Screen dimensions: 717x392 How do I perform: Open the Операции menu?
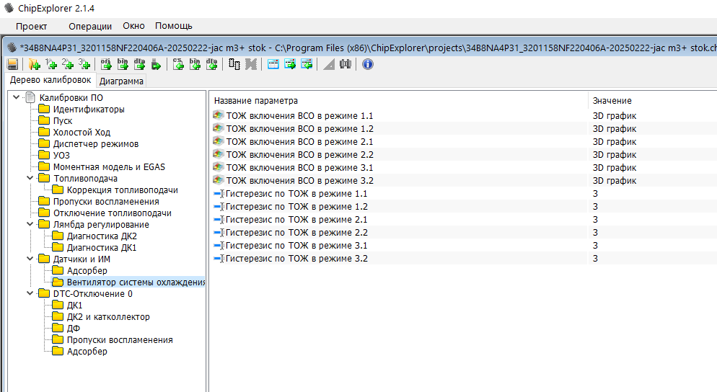(x=90, y=26)
